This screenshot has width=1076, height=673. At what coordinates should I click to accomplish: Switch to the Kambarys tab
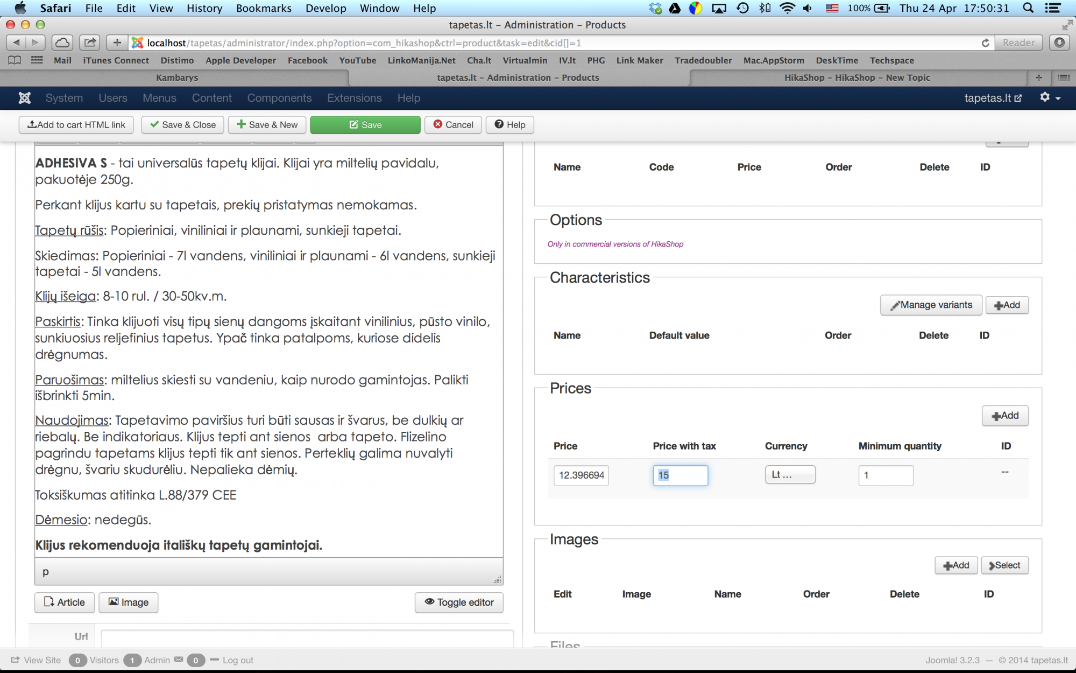[177, 78]
